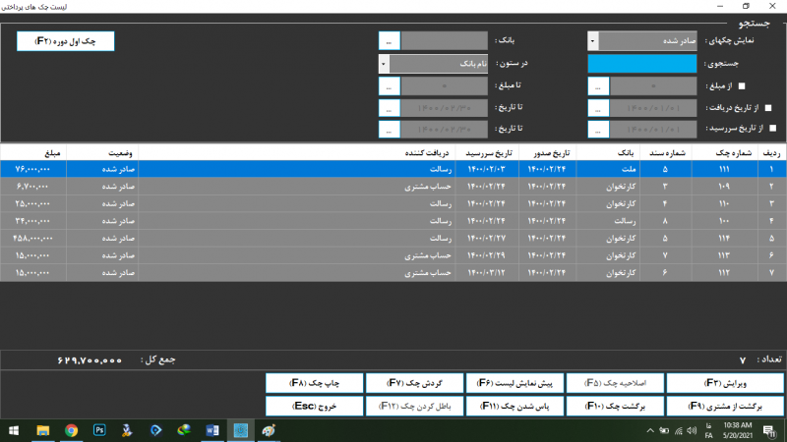Open File Explorer from the taskbar
This screenshot has width=787, height=442.
[x=42, y=430]
